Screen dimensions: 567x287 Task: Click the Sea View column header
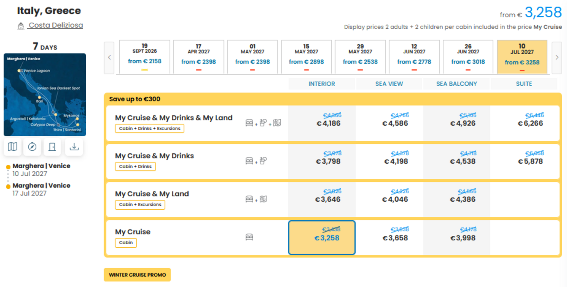coord(389,84)
